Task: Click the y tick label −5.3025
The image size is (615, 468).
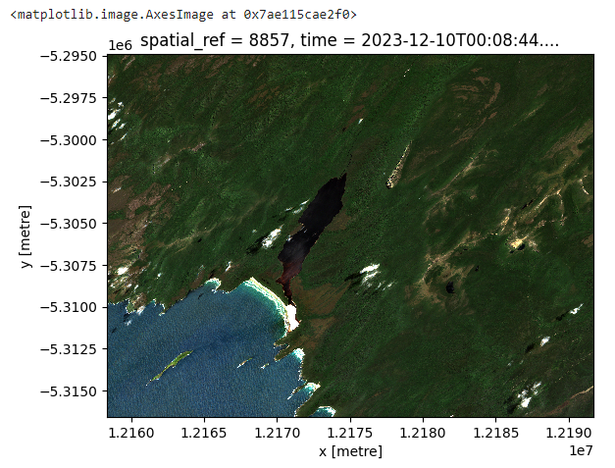Action: [69, 182]
